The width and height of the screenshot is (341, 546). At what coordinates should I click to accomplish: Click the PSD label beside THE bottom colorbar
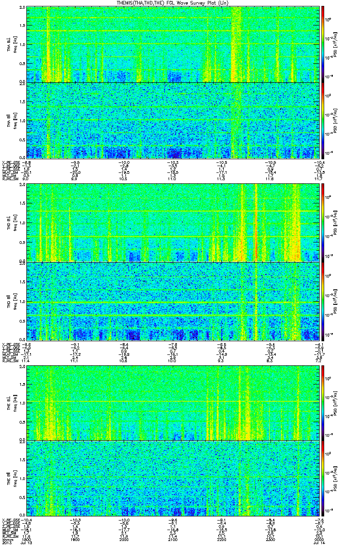[x=336, y=479]
